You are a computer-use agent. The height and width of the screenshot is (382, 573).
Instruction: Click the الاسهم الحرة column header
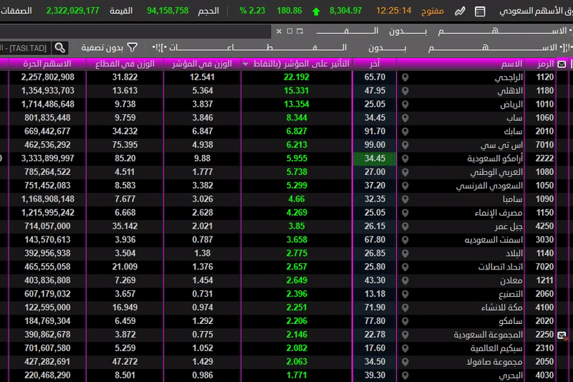click(50, 64)
